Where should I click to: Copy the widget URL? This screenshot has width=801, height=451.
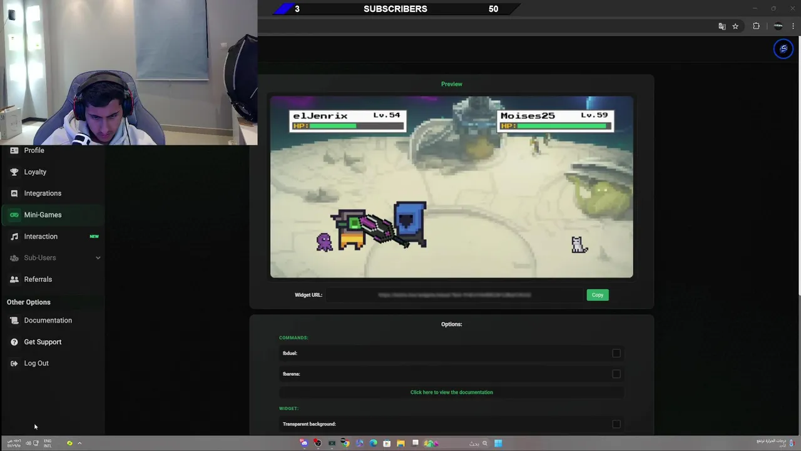(598, 295)
